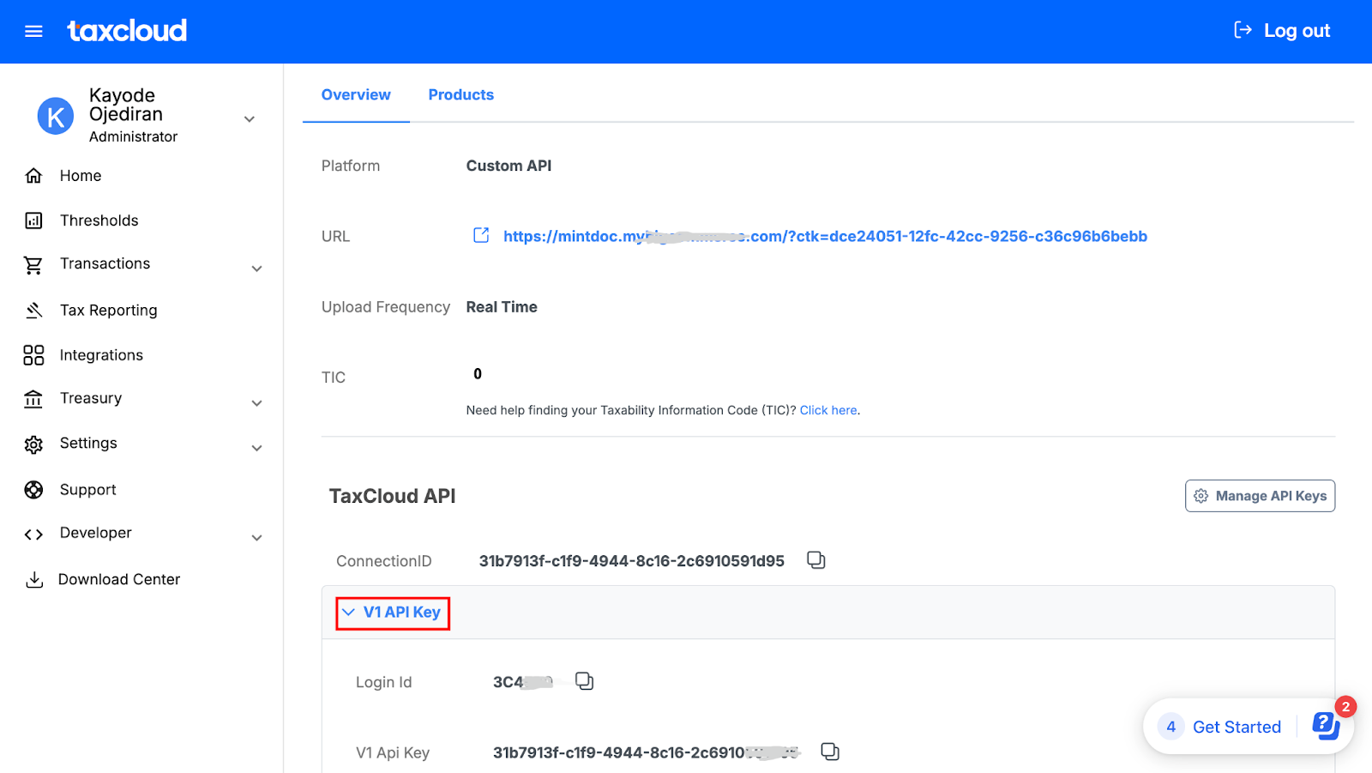Expand the user account chevron
The width and height of the screenshot is (1372, 773).
(x=250, y=119)
